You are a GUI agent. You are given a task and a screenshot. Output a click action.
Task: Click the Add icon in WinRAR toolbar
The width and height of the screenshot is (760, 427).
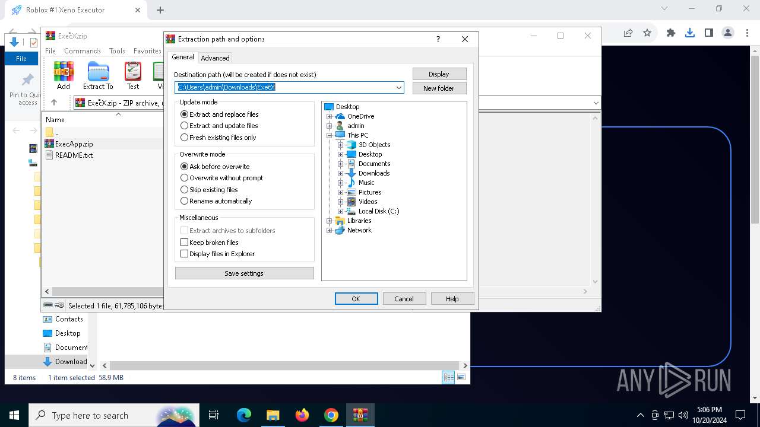(x=64, y=76)
